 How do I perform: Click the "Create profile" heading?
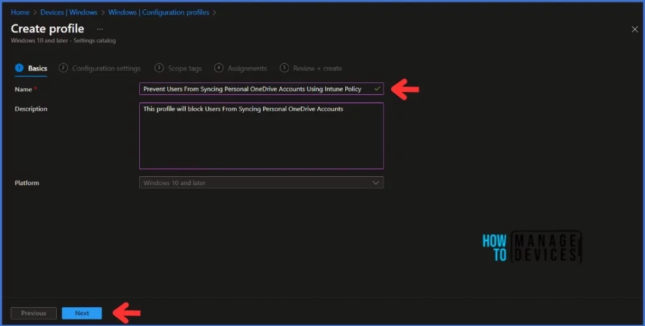pyautogui.click(x=47, y=29)
